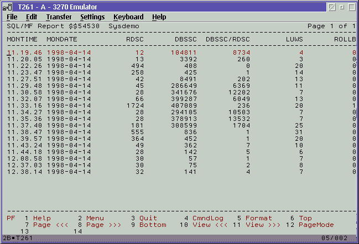Open the Edit menu
This screenshot has width=359, height=244.
[x=32, y=17]
